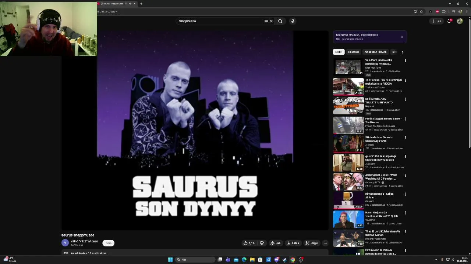Open Steam from the taskbar
This screenshot has height=264, width=471.
click(284, 260)
